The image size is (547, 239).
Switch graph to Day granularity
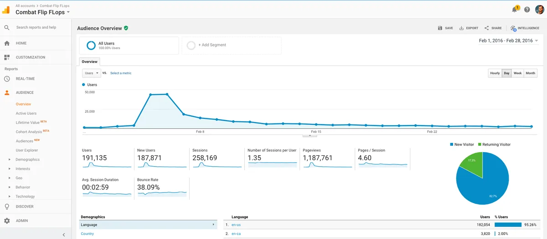click(x=506, y=73)
